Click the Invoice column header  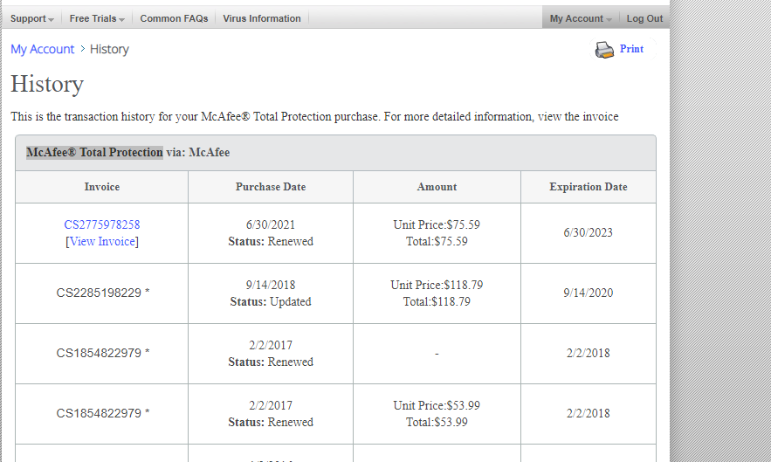coord(102,187)
